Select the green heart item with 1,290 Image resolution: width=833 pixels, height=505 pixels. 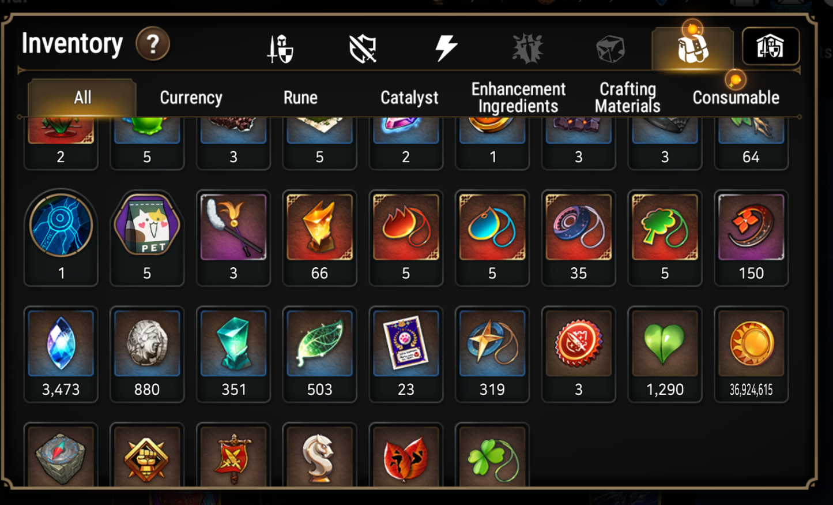click(665, 354)
